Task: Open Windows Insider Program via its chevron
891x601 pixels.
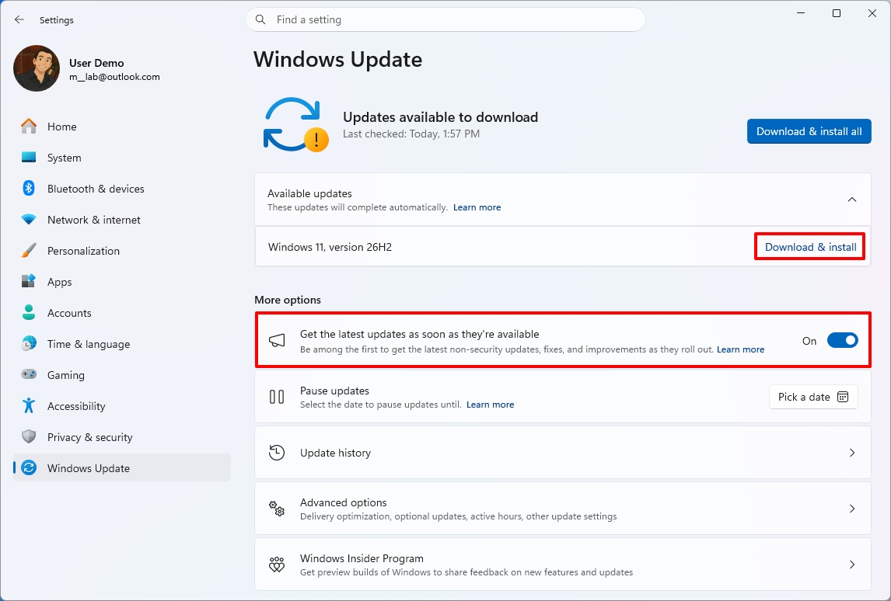Action: coord(852,564)
